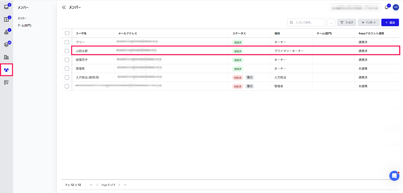This screenshot has width=403, height=193.
Task: Open the notifications bell
Action: tap(387, 7)
